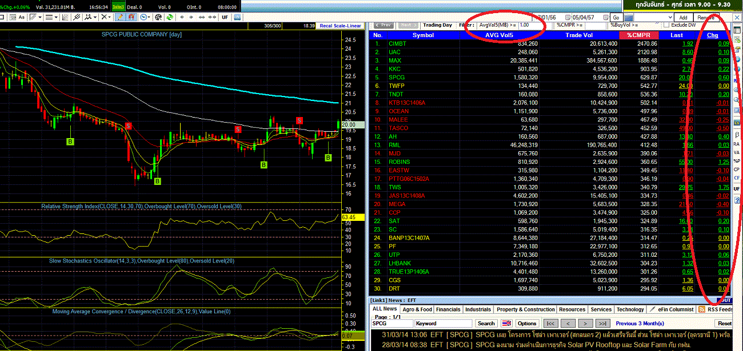Open RA tool in right sidebar
This screenshot has width=743, height=351.
[x=737, y=144]
